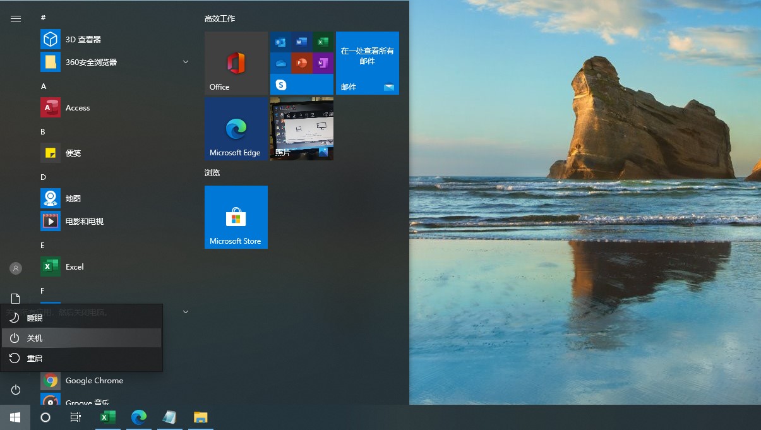This screenshot has height=430, width=761.
Task: Open Task View on the taskbar
Action: (x=76, y=417)
